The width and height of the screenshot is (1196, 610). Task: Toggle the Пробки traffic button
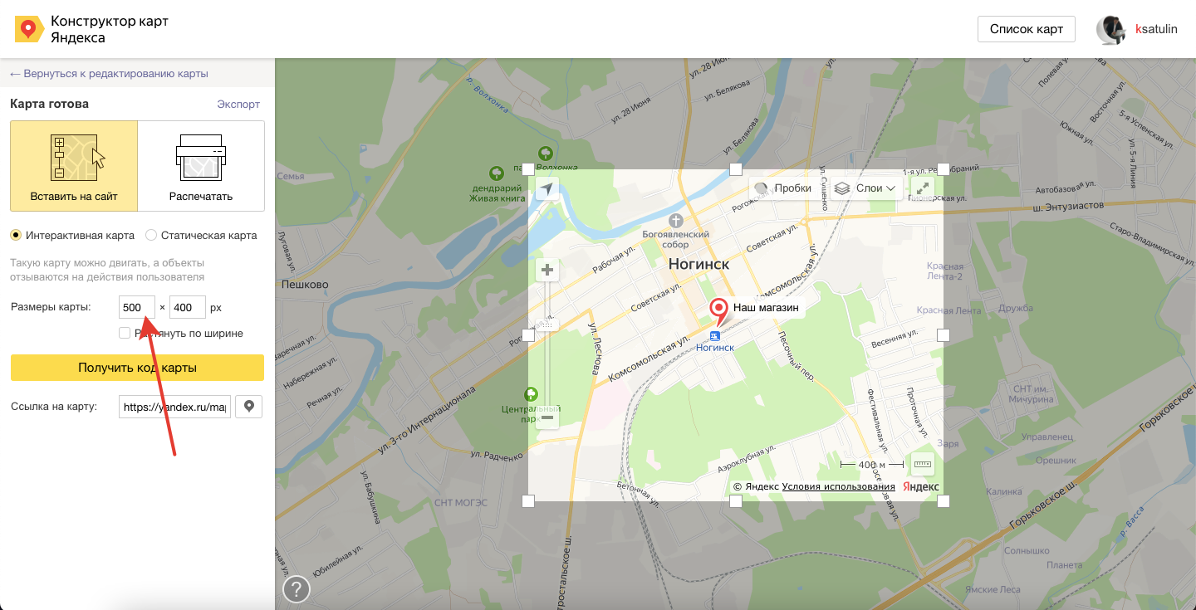782,188
